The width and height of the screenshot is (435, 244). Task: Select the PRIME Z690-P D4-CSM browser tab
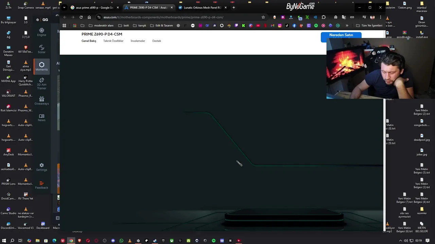[x=149, y=7]
